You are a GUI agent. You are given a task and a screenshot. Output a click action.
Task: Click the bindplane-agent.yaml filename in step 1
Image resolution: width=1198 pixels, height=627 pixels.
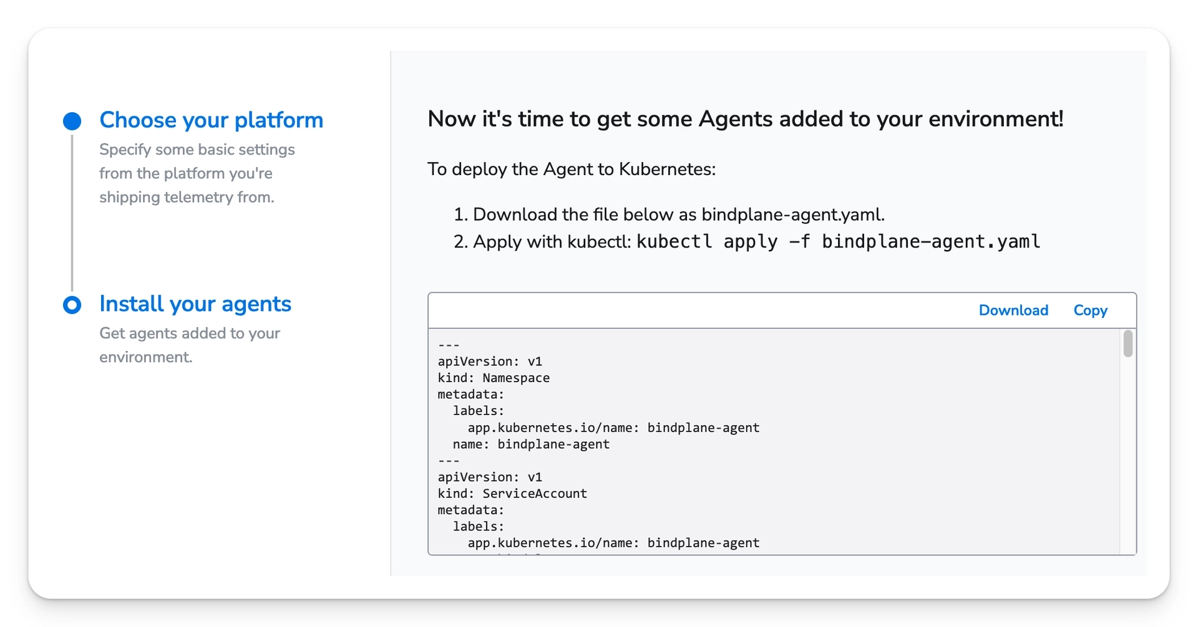792,214
